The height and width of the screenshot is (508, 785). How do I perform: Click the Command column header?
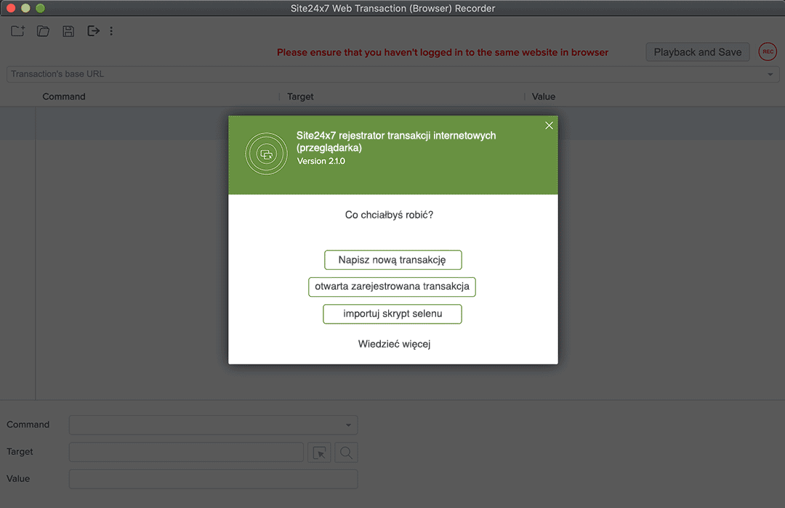(64, 96)
